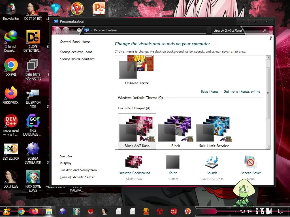The image size is (290, 217).
Task: Open the notification center icon
Action: click(281, 211)
